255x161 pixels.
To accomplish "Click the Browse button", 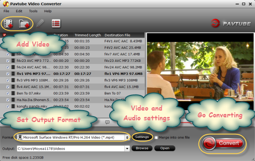I will click(142, 148).
